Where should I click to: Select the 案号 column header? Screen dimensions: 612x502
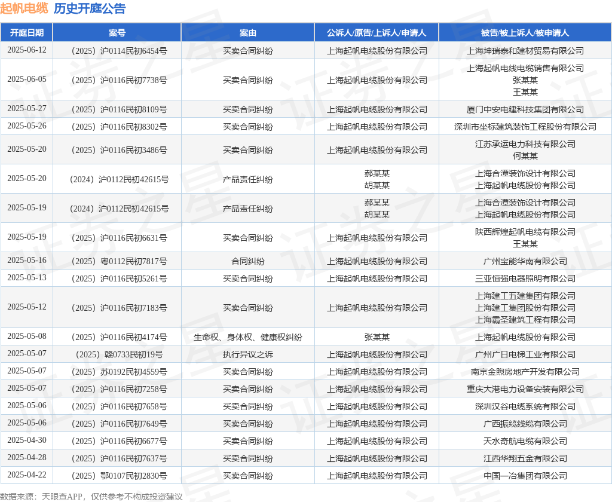117,33
